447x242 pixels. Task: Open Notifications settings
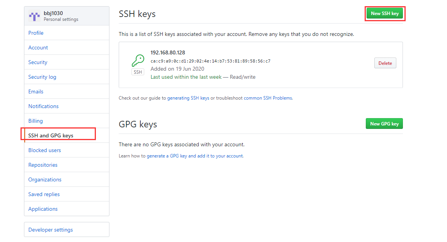click(x=43, y=107)
